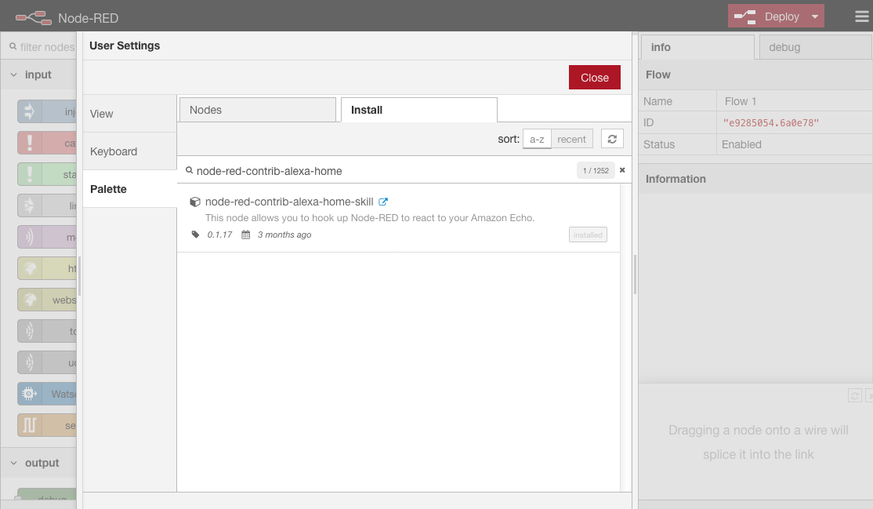The image size is (873, 509).
Task: Close the User Settings dialog
Action: click(x=595, y=78)
